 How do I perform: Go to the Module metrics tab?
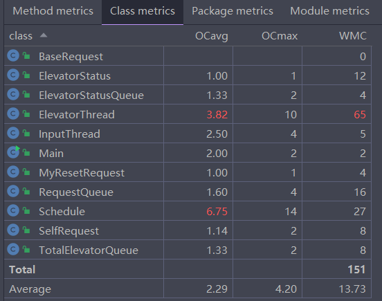[x=329, y=11]
